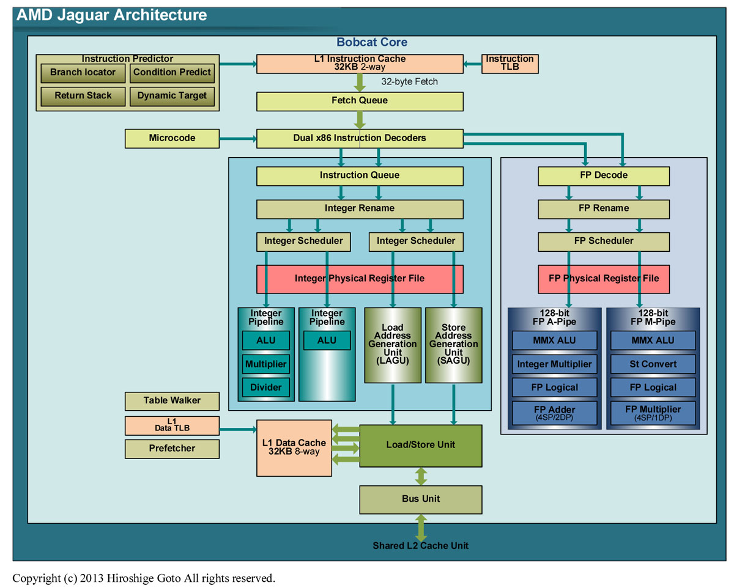Screen dimensions: 734x588
Task: Click the Branch locator block
Action: tap(83, 73)
